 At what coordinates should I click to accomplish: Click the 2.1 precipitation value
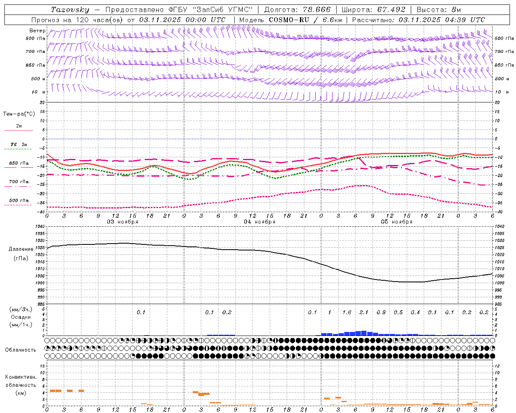(x=364, y=312)
